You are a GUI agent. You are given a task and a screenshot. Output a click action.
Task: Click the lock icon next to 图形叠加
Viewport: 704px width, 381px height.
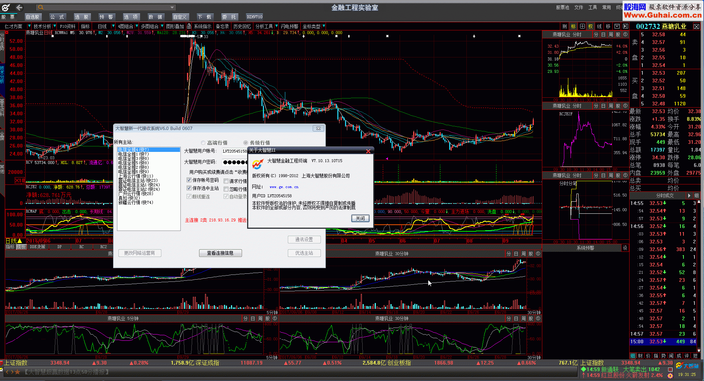pyautogui.click(x=189, y=26)
